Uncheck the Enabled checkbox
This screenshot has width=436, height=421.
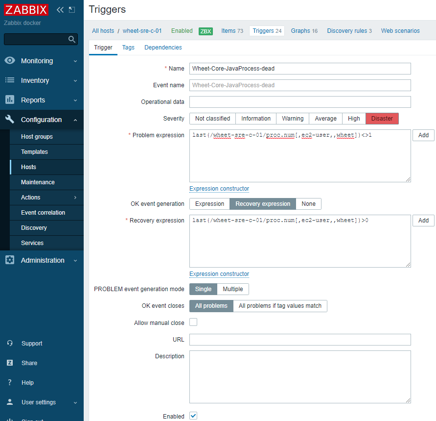[x=193, y=415]
